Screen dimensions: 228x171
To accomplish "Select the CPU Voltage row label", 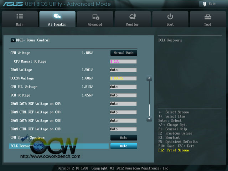I will [20, 53].
